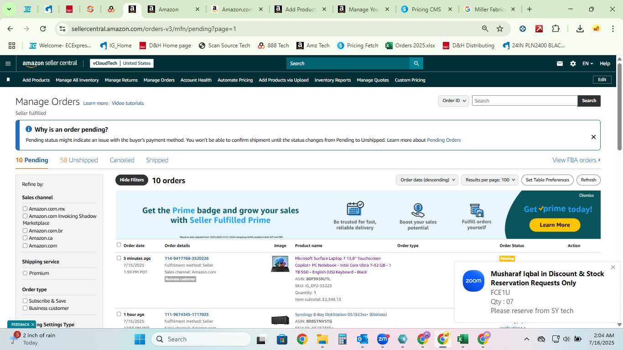Go back with browser back arrow
Viewport: 623px width, 350px height.
point(10,29)
